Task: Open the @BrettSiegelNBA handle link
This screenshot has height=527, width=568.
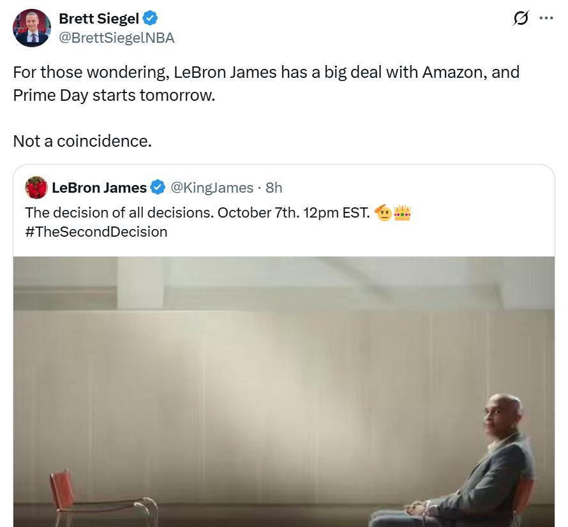Action: pyautogui.click(x=116, y=38)
